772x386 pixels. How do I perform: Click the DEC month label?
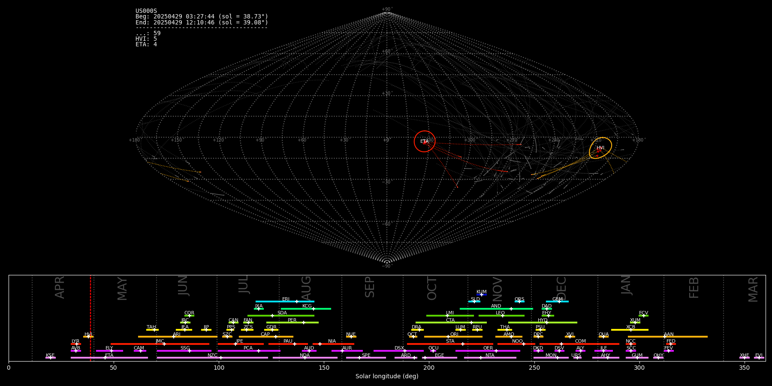[561, 288]
